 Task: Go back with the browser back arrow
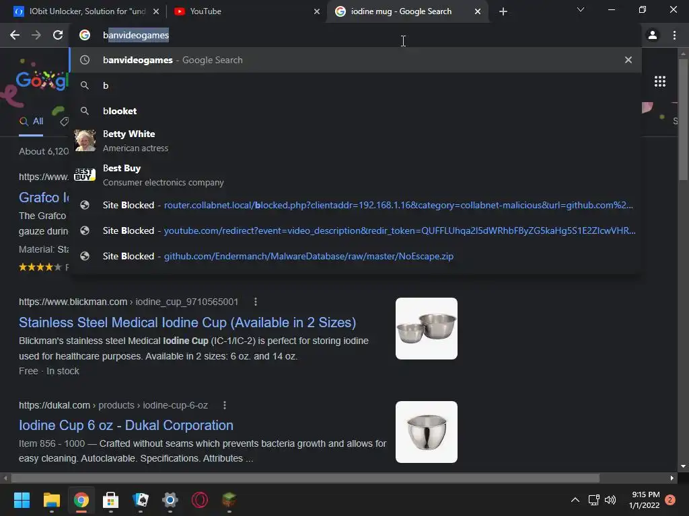coord(15,35)
